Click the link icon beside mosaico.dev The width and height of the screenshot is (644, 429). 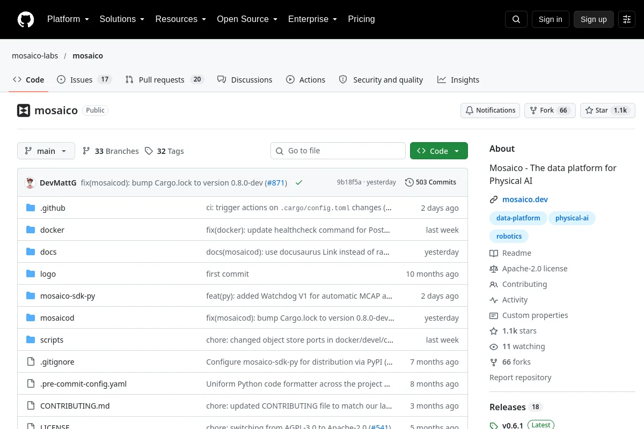(x=494, y=199)
